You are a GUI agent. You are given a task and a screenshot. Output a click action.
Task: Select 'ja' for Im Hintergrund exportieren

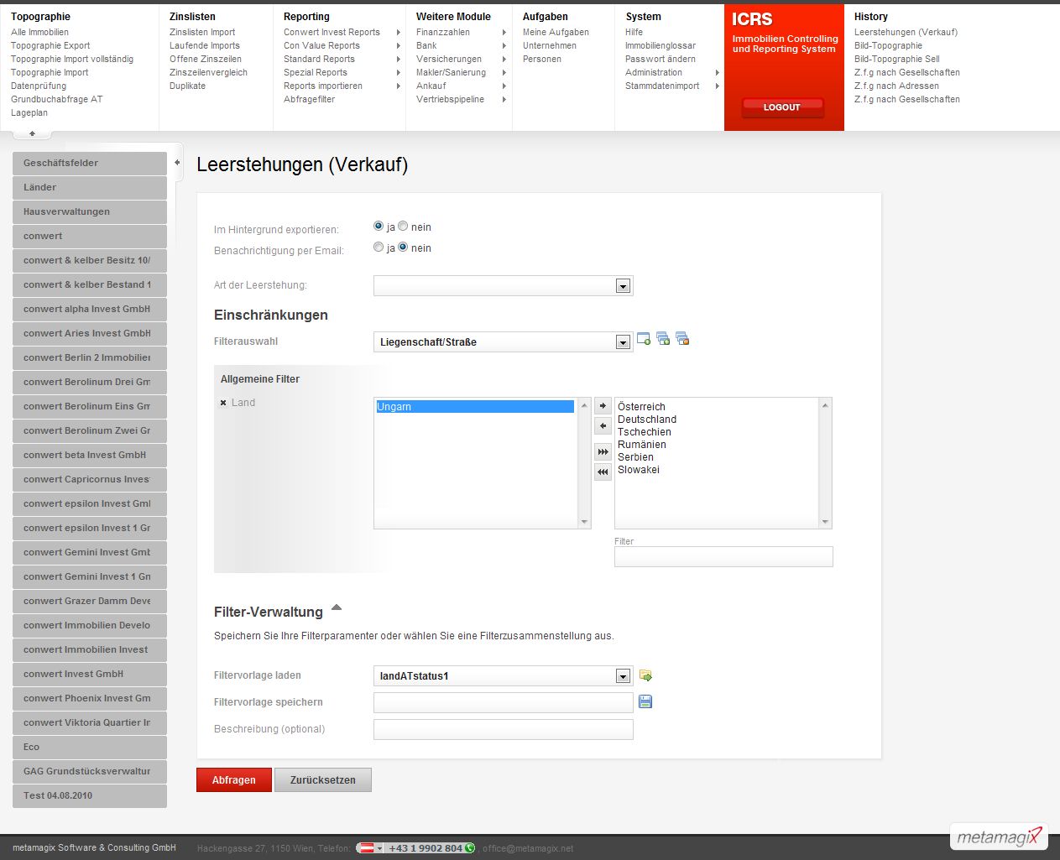379,227
